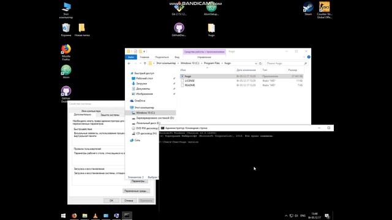Click Program Files in the breadcrumb path
The height and width of the screenshot is (220, 392).
click(212, 64)
